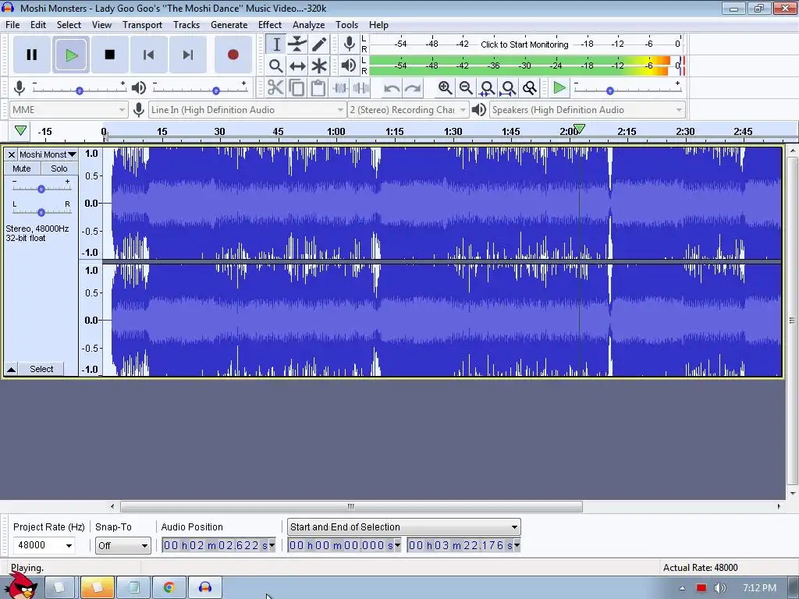Copy selection with the Copy icon
Screen dimensions: 799x599
coord(297,88)
